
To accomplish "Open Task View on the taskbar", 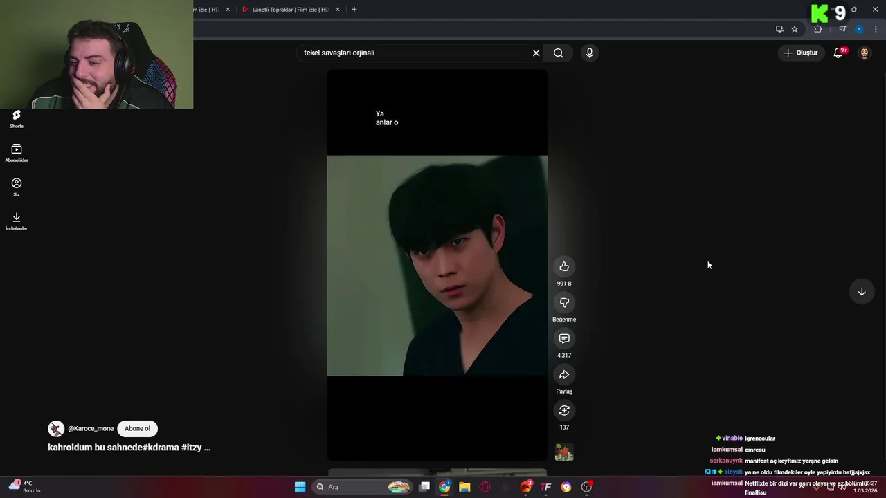I will tap(424, 487).
